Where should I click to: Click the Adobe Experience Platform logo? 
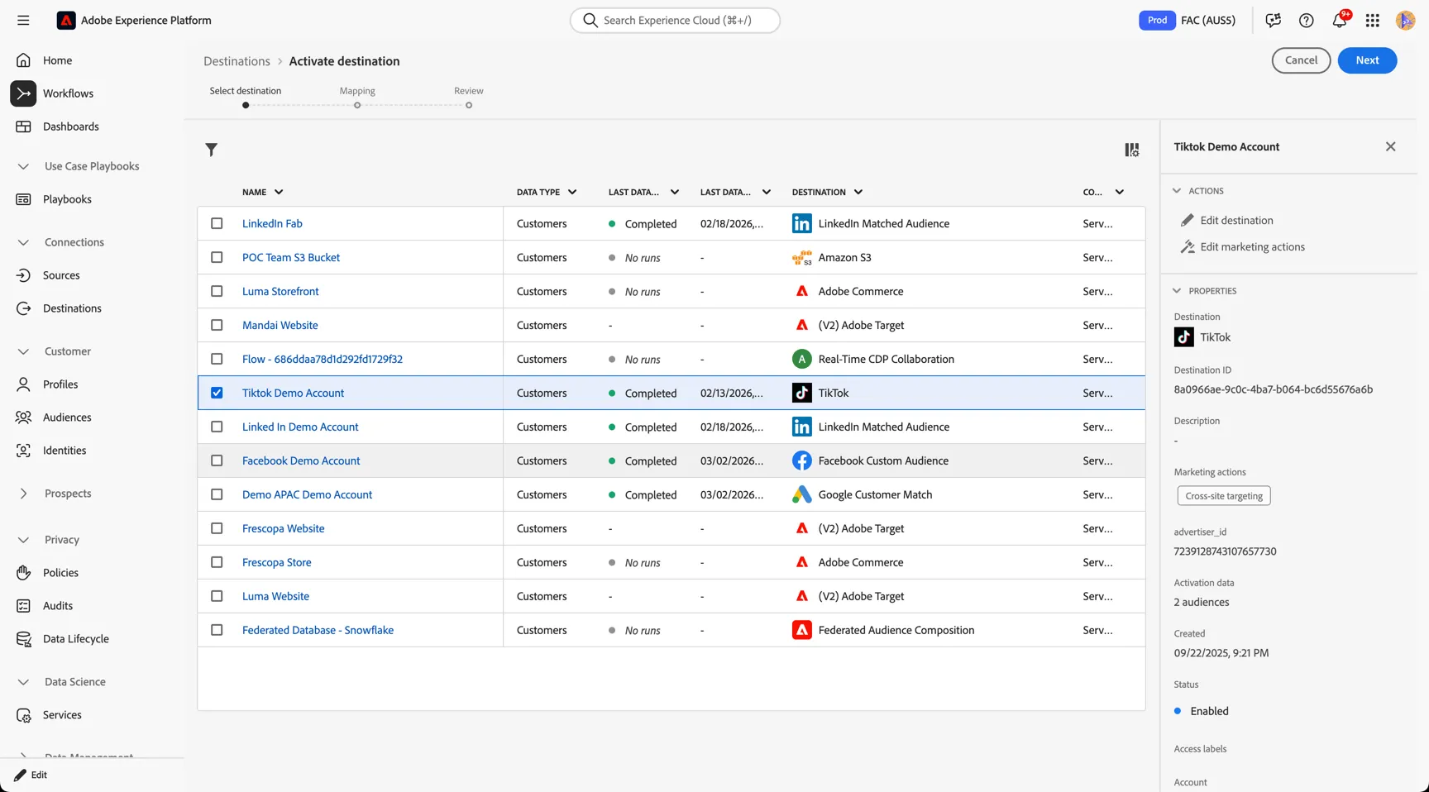[66, 20]
